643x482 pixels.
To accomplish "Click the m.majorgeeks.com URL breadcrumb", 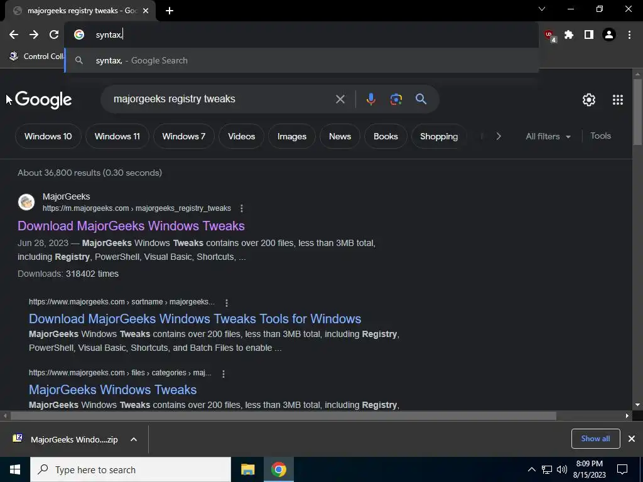I will (136, 208).
